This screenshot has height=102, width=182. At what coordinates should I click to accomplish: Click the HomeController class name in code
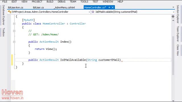(x=54, y=24)
